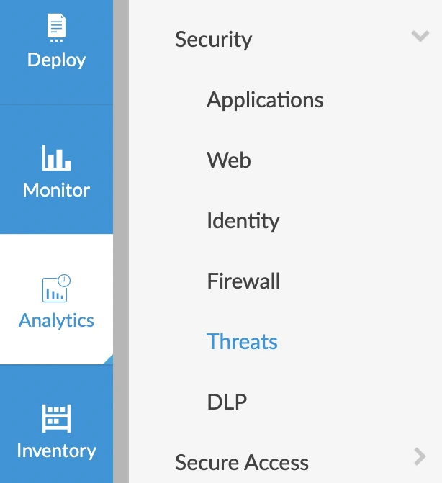
Task: Open Applications under Security
Action: click(x=265, y=99)
